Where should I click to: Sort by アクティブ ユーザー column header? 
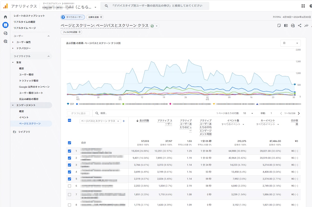coord(165,122)
